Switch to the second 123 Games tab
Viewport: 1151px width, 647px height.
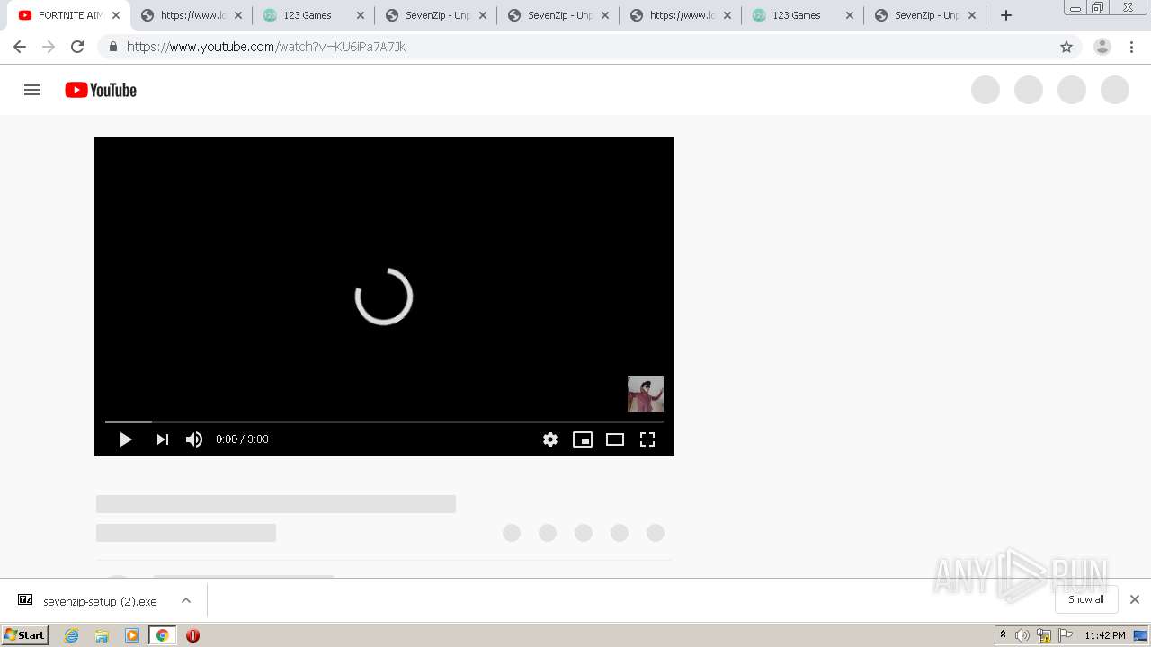[x=804, y=15]
